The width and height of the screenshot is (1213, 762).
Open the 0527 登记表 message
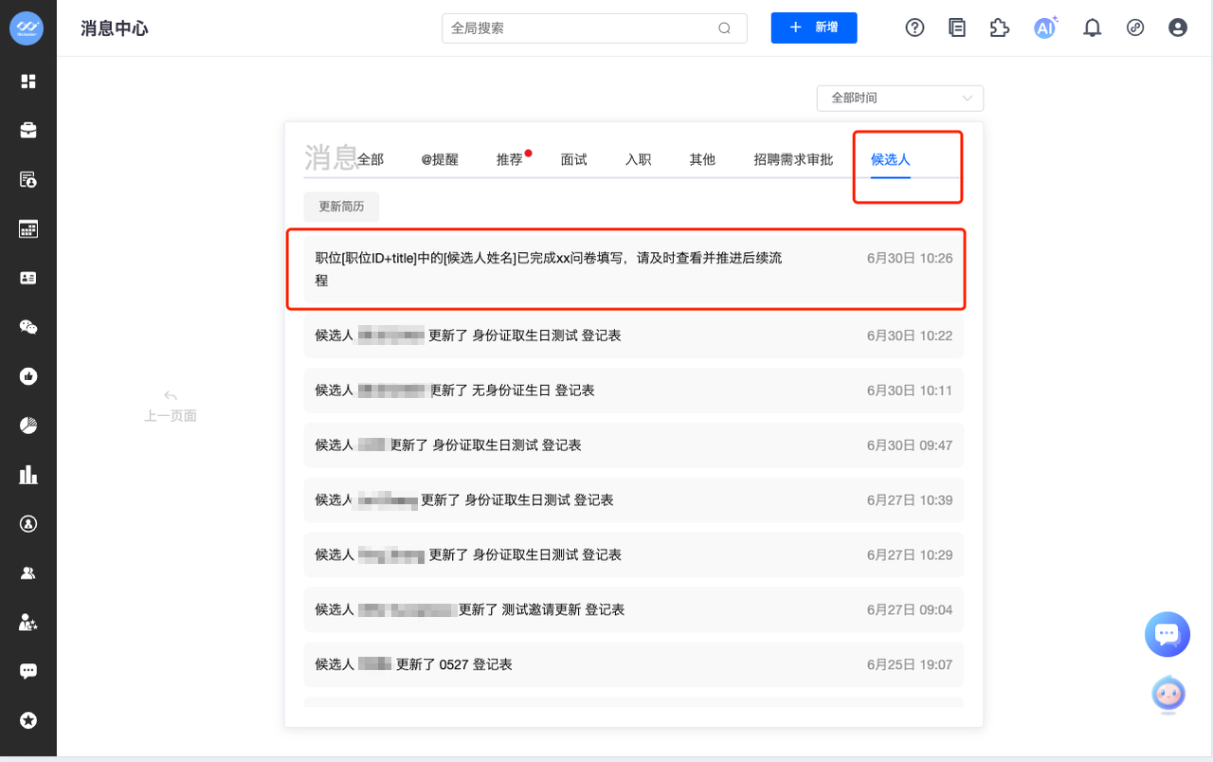click(634, 664)
